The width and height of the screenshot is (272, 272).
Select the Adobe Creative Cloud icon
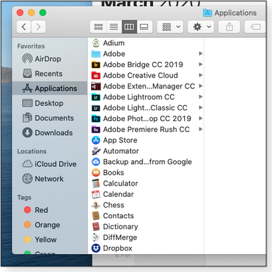pyautogui.click(x=96, y=76)
